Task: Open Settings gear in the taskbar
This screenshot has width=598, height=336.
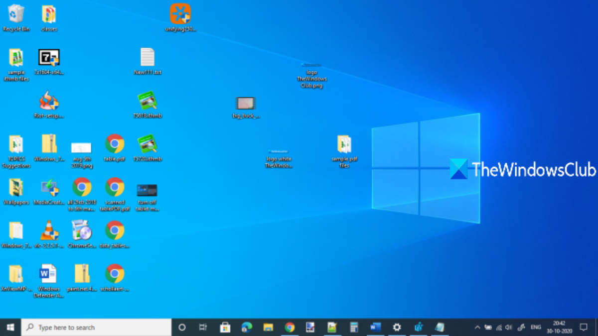Action: tap(397, 327)
